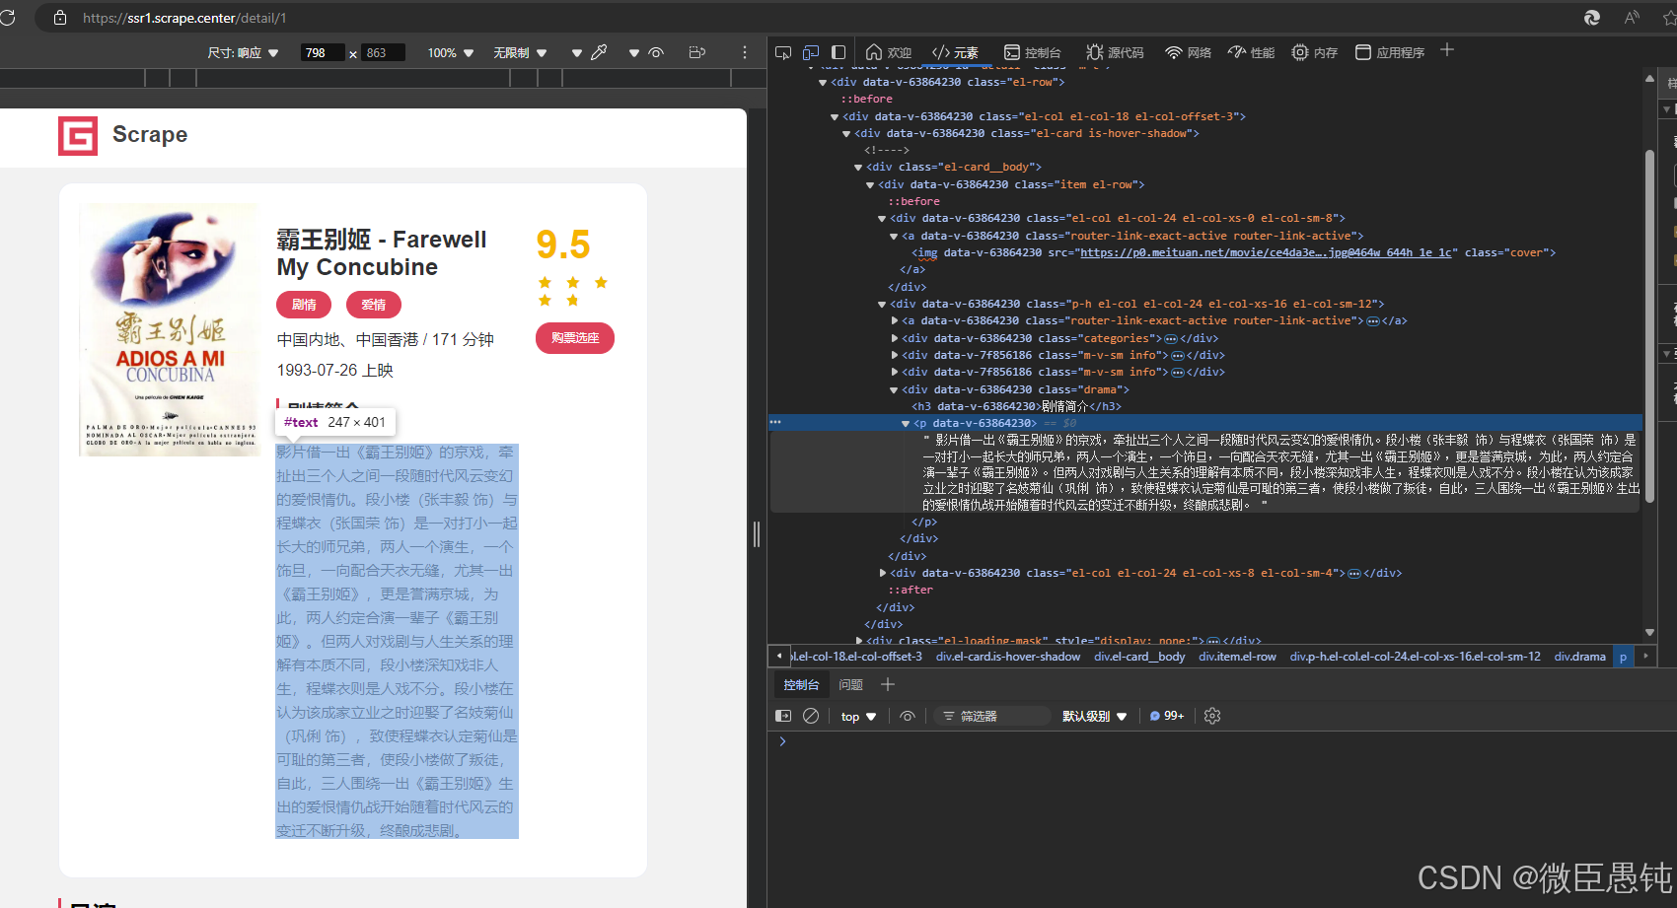1677x908 pixels.
Task: Open the top execution context dropdown
Action: (856, 716)
